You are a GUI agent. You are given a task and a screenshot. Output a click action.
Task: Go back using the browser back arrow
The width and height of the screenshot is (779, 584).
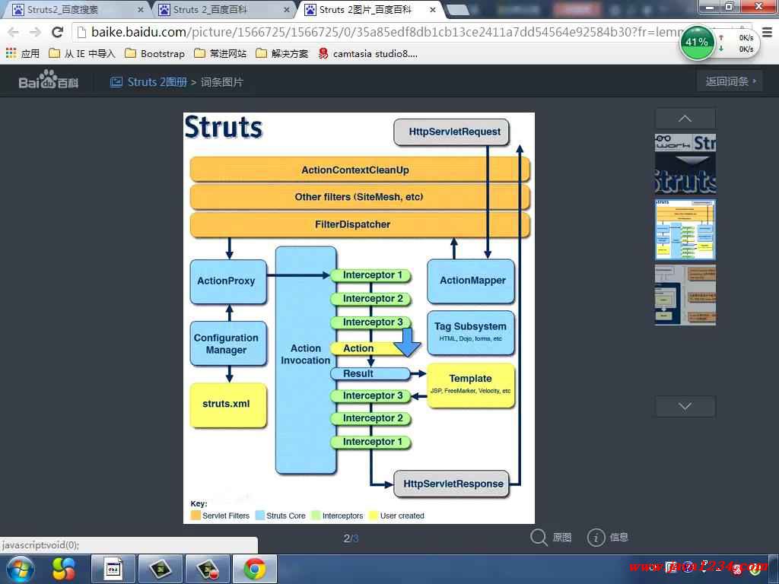(14, 32)
